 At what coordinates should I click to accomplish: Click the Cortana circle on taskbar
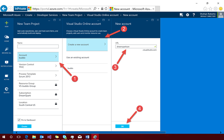11,137
